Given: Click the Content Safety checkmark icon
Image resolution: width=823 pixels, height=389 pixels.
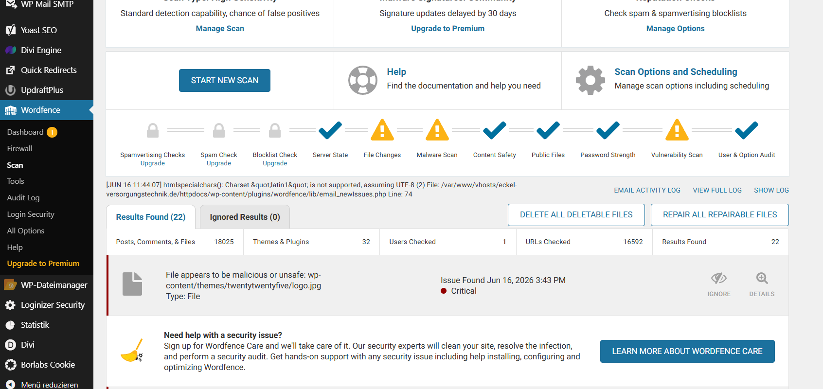Looking at the screenshot, I should pyautogui.click(x=495, y=130).
